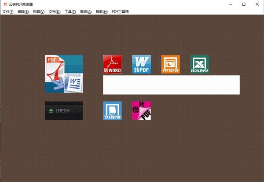Open the PDF工具箱 menu
The width and height of the screenshot is (264, 182).
120,11
